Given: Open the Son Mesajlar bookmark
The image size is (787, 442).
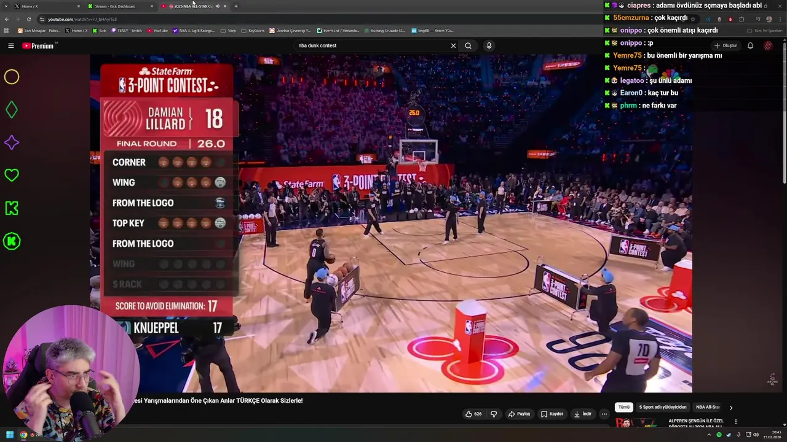Looking at the screenshot, I should [x=39, y=30].
